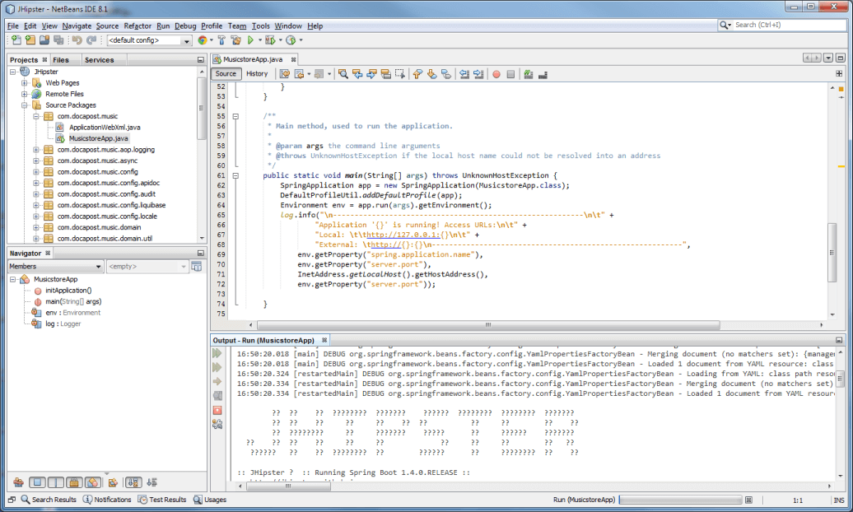
Task: Open the Refactor menu
Action: coord(138,26)
